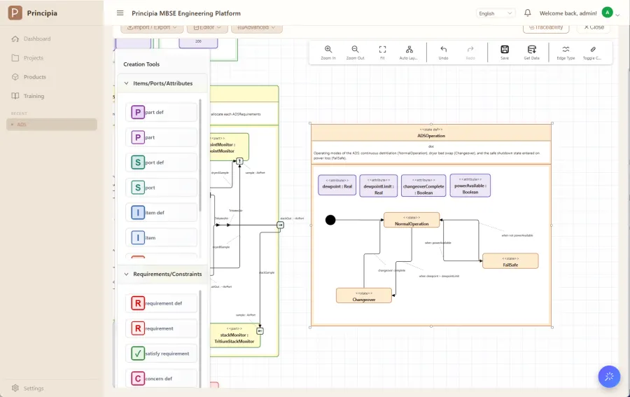Image resolution: width=630 pixels, height=397 pixels.
Task: Select the requirement creation tool
Action: pos(161,328)
